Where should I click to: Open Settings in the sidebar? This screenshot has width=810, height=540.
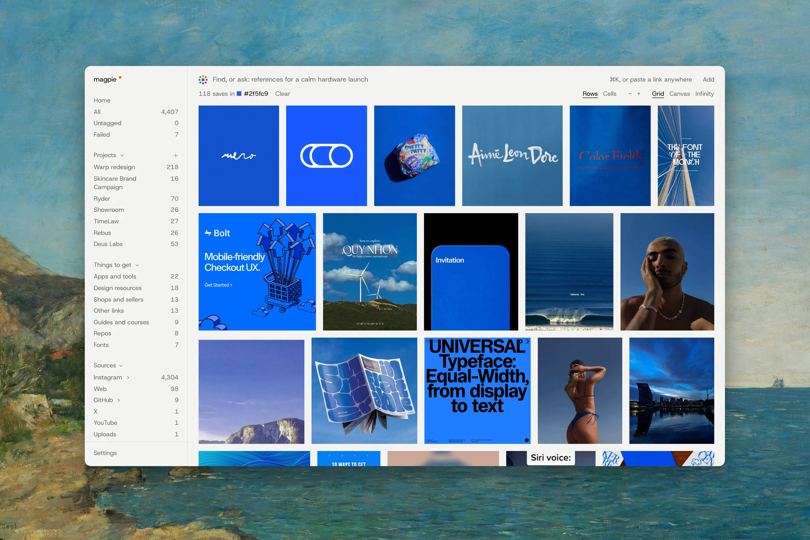coord(105,453)
